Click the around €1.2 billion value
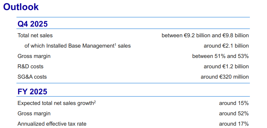The image size is (267, 128). pos(226,66)
